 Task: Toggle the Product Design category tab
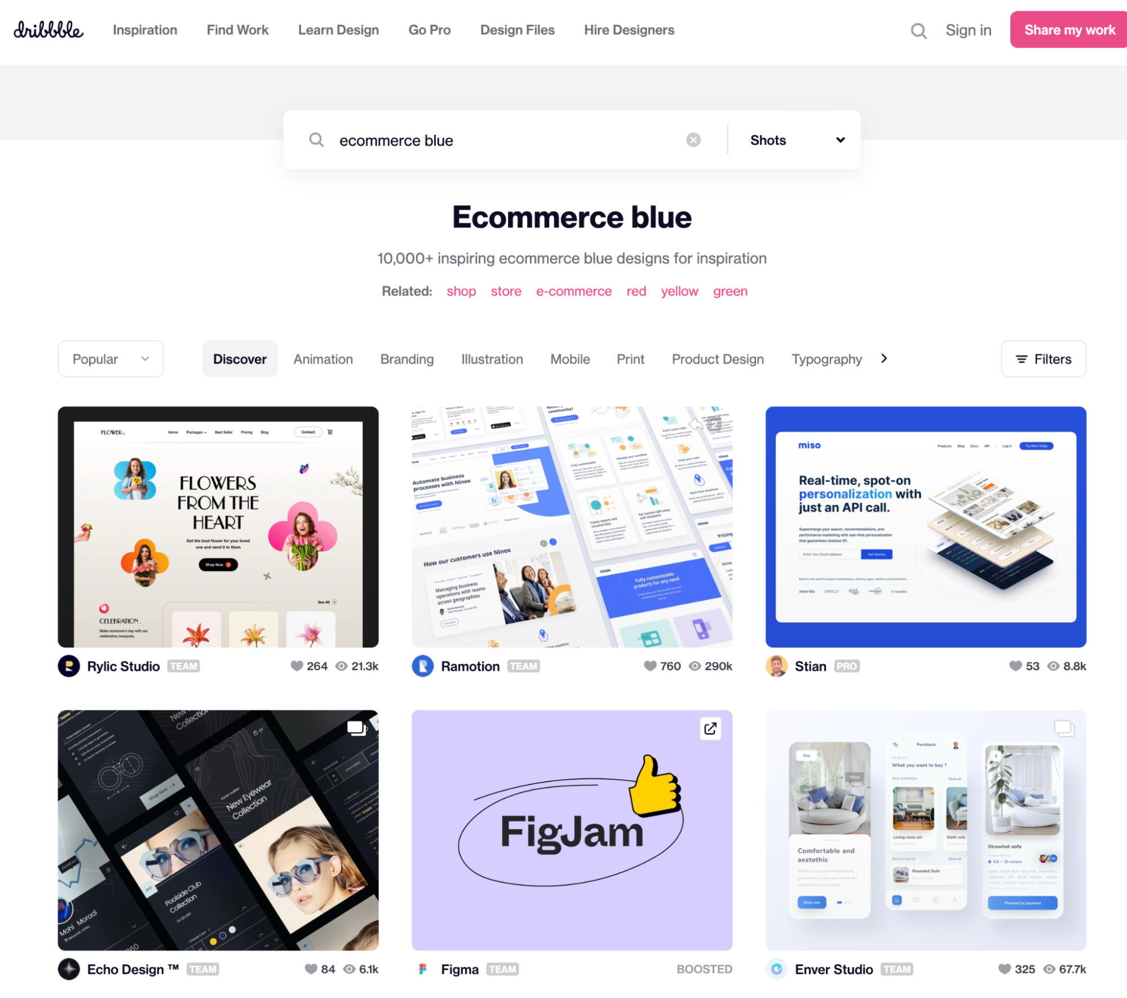point(717,359)
